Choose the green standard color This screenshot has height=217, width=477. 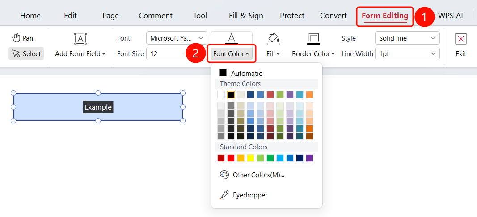(x=270, y=158)
